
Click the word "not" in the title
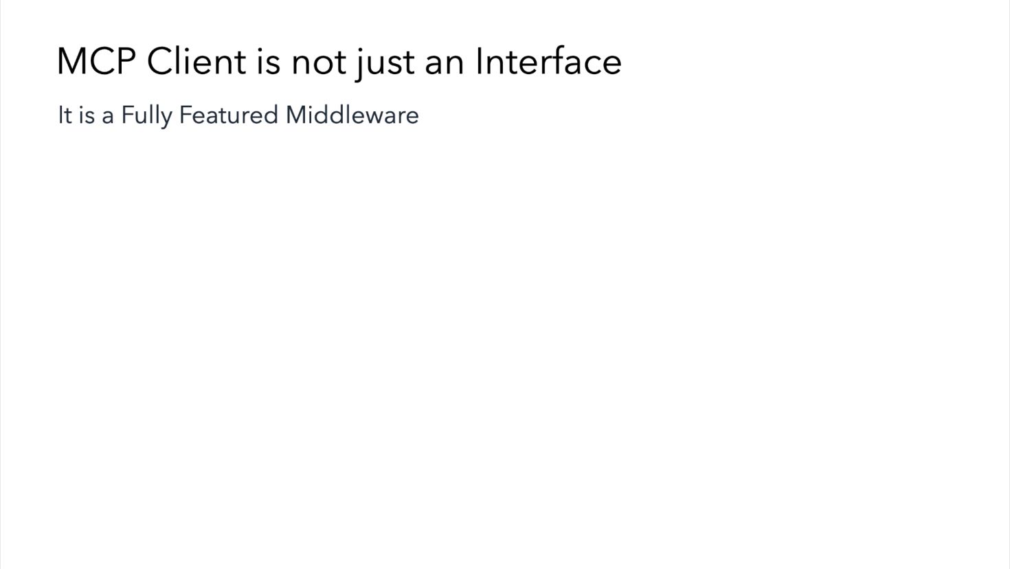(x=319, y=63)
